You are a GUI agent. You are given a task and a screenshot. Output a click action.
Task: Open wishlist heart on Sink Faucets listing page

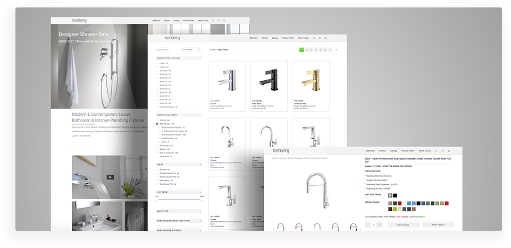point(320,38)
